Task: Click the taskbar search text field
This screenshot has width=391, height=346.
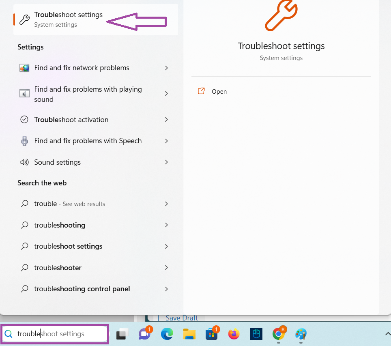Action: [x=55, y=334]
